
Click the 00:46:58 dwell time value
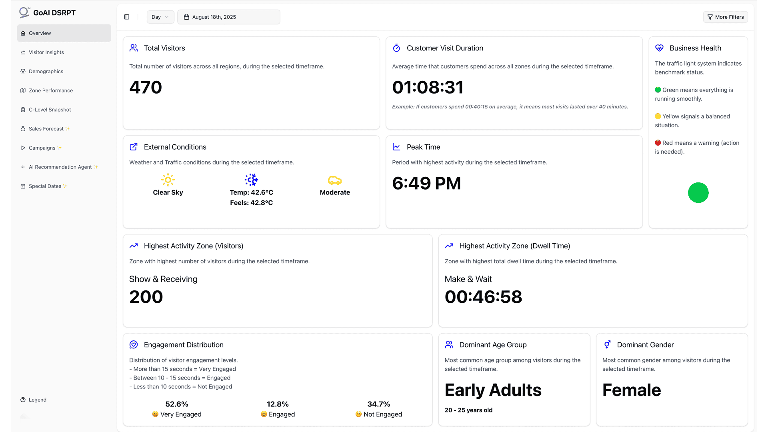483,297
